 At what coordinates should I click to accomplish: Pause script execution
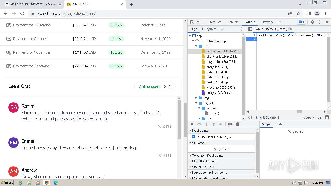pos(192,124)
